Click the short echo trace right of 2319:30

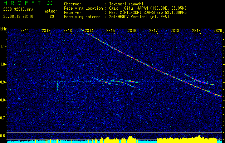coord(213,85)
